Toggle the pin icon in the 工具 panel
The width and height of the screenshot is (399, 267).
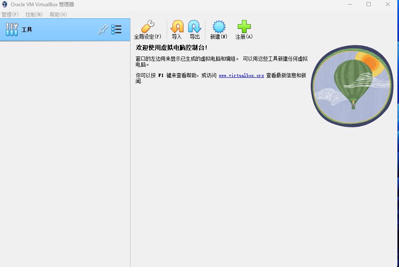coord(103,30)
